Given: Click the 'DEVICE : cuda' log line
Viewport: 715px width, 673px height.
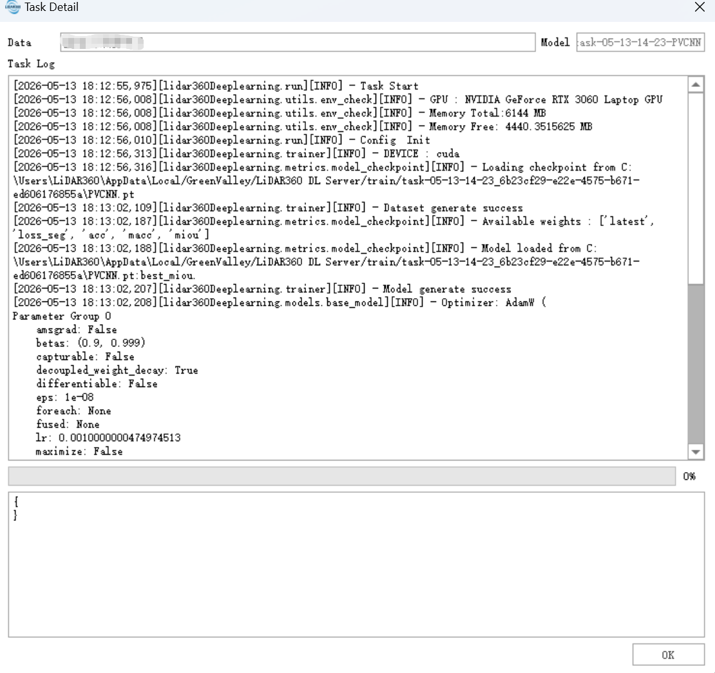Looking at the screenshot, I should (236, 154).
